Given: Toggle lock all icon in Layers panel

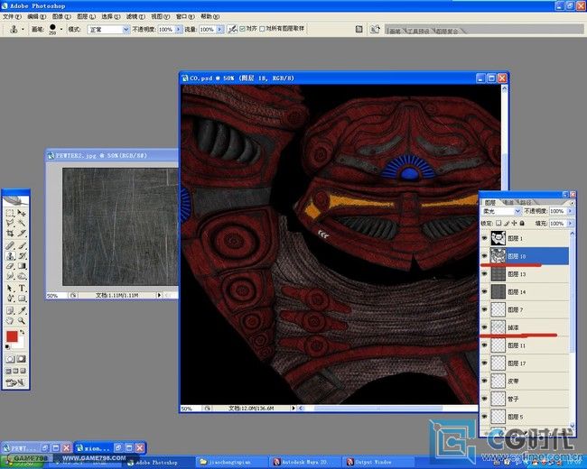Looking at the screenshot, I should pyautogui.click(x=522, y=224).
